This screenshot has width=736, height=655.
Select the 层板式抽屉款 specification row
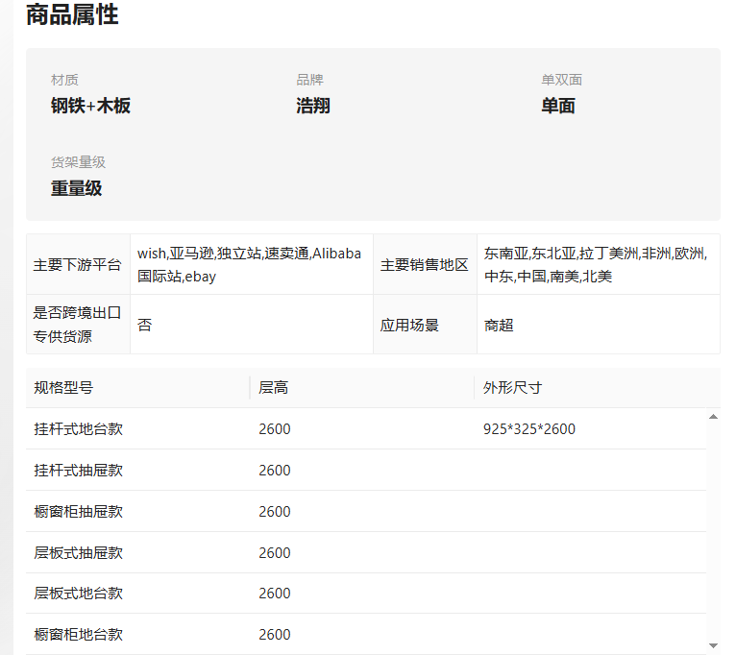pos(366,552)
